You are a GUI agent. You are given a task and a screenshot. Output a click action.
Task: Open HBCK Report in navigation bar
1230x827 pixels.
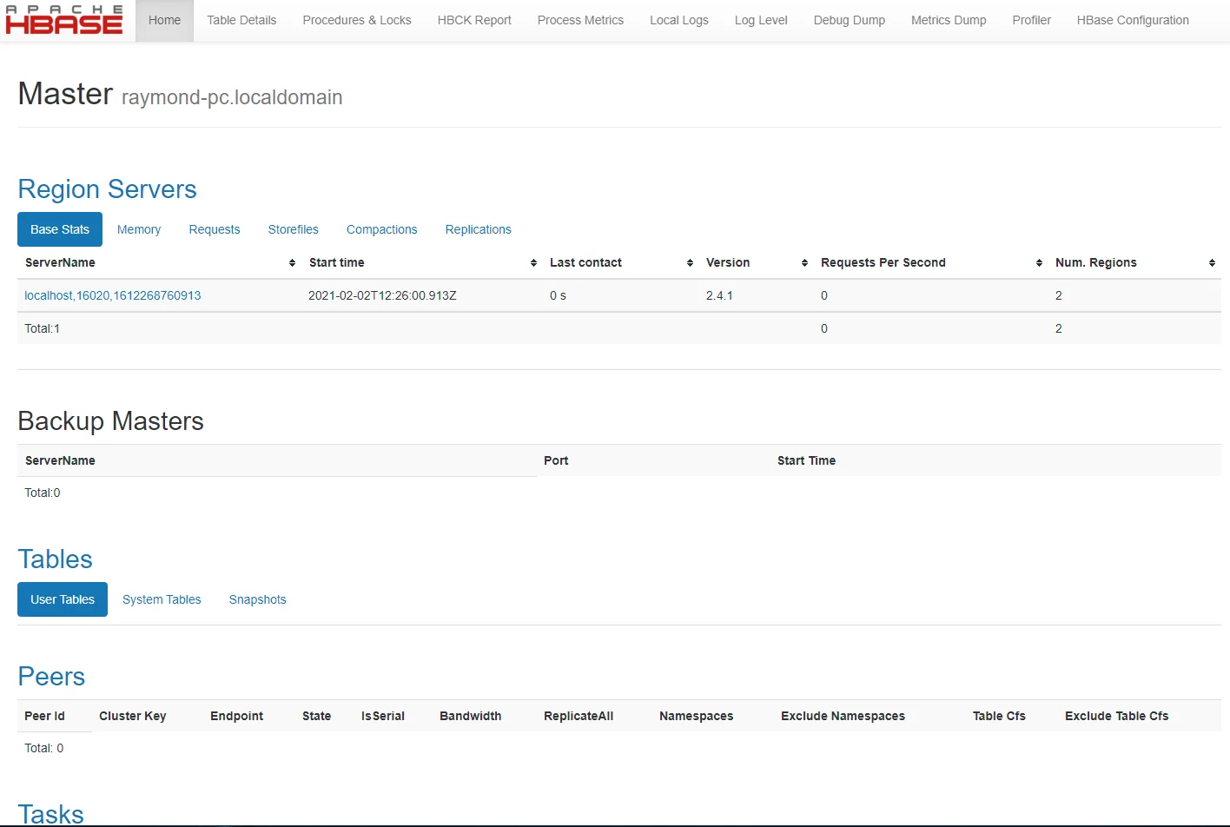pyautogui.click(x=474, y=20)
